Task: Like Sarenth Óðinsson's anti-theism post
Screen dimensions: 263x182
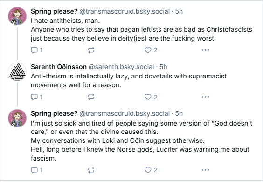Action: pyautogui.click(x=151, y=97)
